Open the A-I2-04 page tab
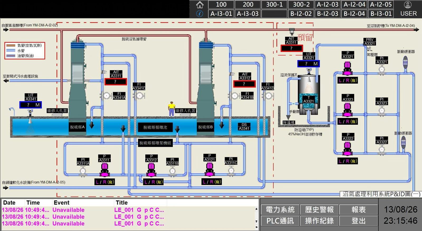The width and height of the screenshot is (422, 231). (x=354, y=4)
